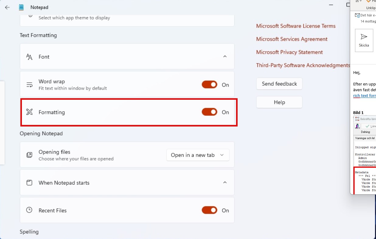Go back with the arrow in Notepad settings
This screenshot has height=239, width=376.
[7, 7]
